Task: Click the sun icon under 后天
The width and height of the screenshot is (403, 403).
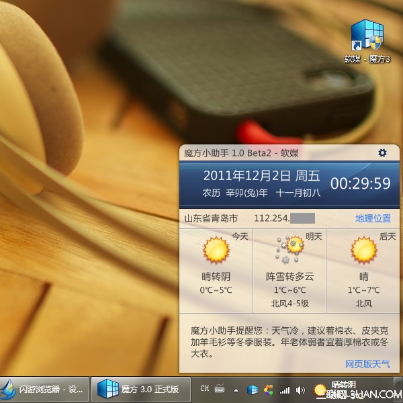Action: tap(363, 250)
